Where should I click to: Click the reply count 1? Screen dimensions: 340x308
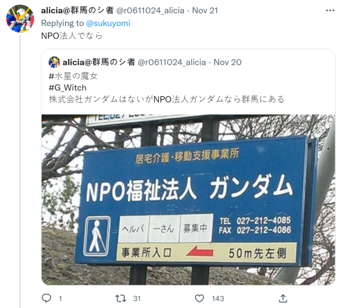tap(60, 298)
